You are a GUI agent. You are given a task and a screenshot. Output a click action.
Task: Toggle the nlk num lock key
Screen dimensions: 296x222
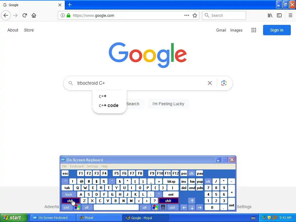208,182
